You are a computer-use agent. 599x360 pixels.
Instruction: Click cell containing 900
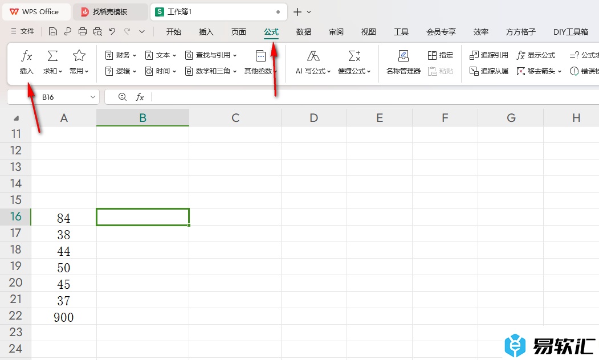(x=64, y=317)
